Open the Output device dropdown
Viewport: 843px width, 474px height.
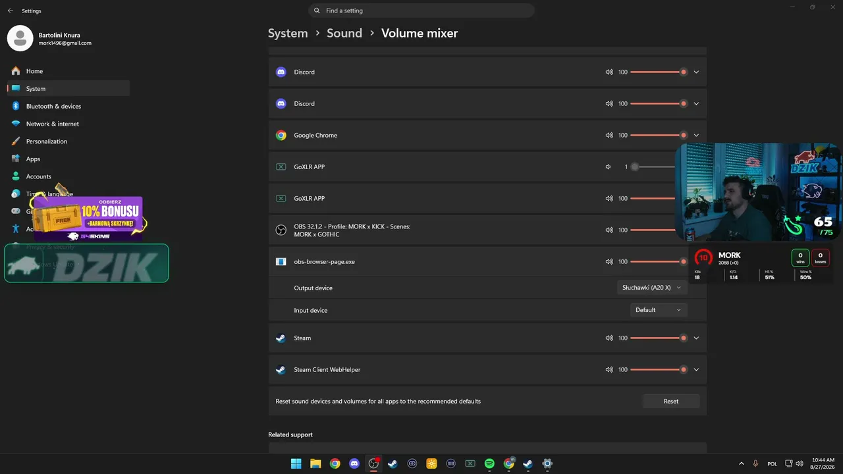coord(652,288)
